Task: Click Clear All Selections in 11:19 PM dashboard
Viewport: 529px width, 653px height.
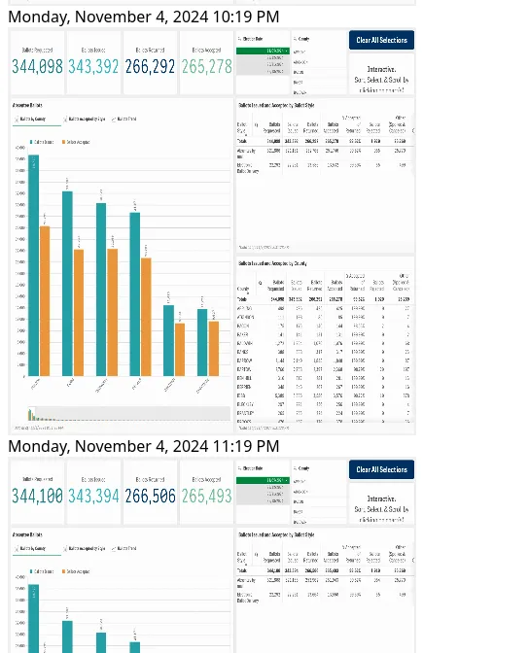Action: [x=381, y=469]
